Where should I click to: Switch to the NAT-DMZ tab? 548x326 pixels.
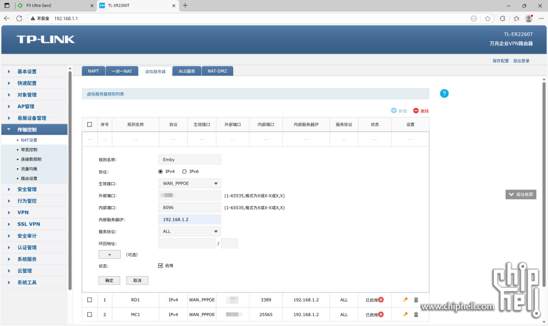pos(217,71)
